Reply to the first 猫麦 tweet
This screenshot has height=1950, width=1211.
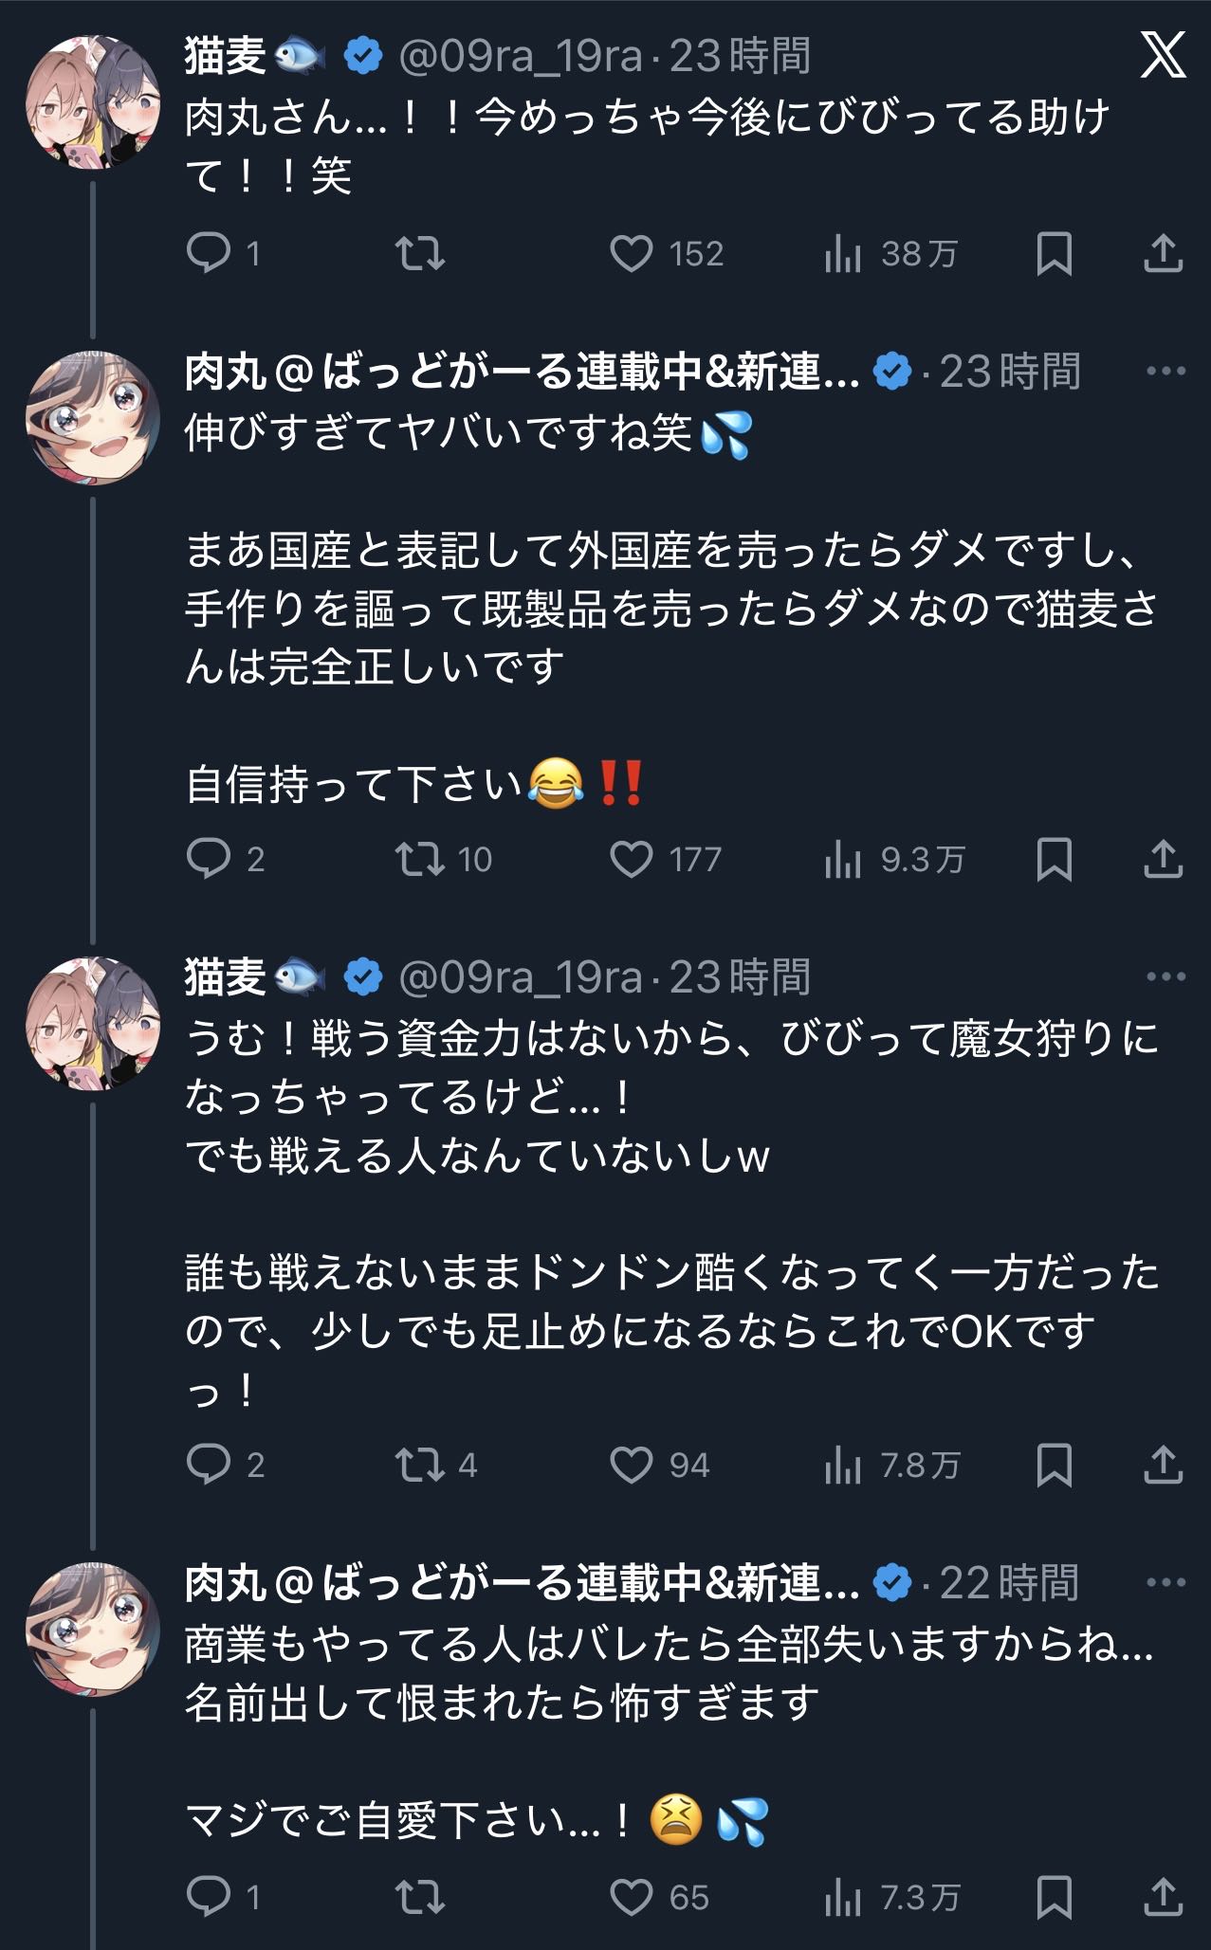209,254
